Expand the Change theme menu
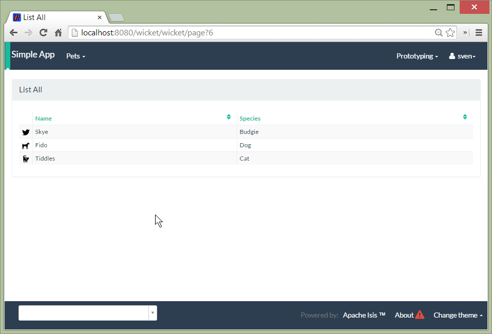This screenshot has width=492, height=334. pyautogui.click(x=458, y=315)
